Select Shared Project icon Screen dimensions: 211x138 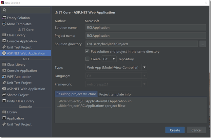coord(4,95)
